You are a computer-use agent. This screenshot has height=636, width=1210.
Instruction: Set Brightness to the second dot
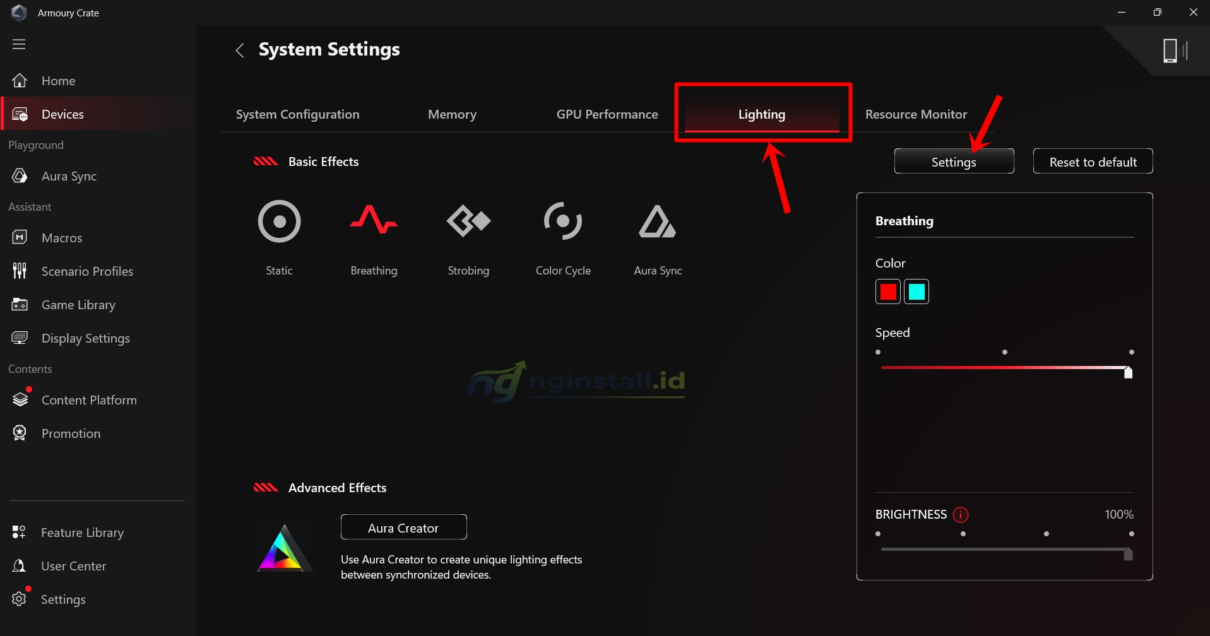click(963, 534)
